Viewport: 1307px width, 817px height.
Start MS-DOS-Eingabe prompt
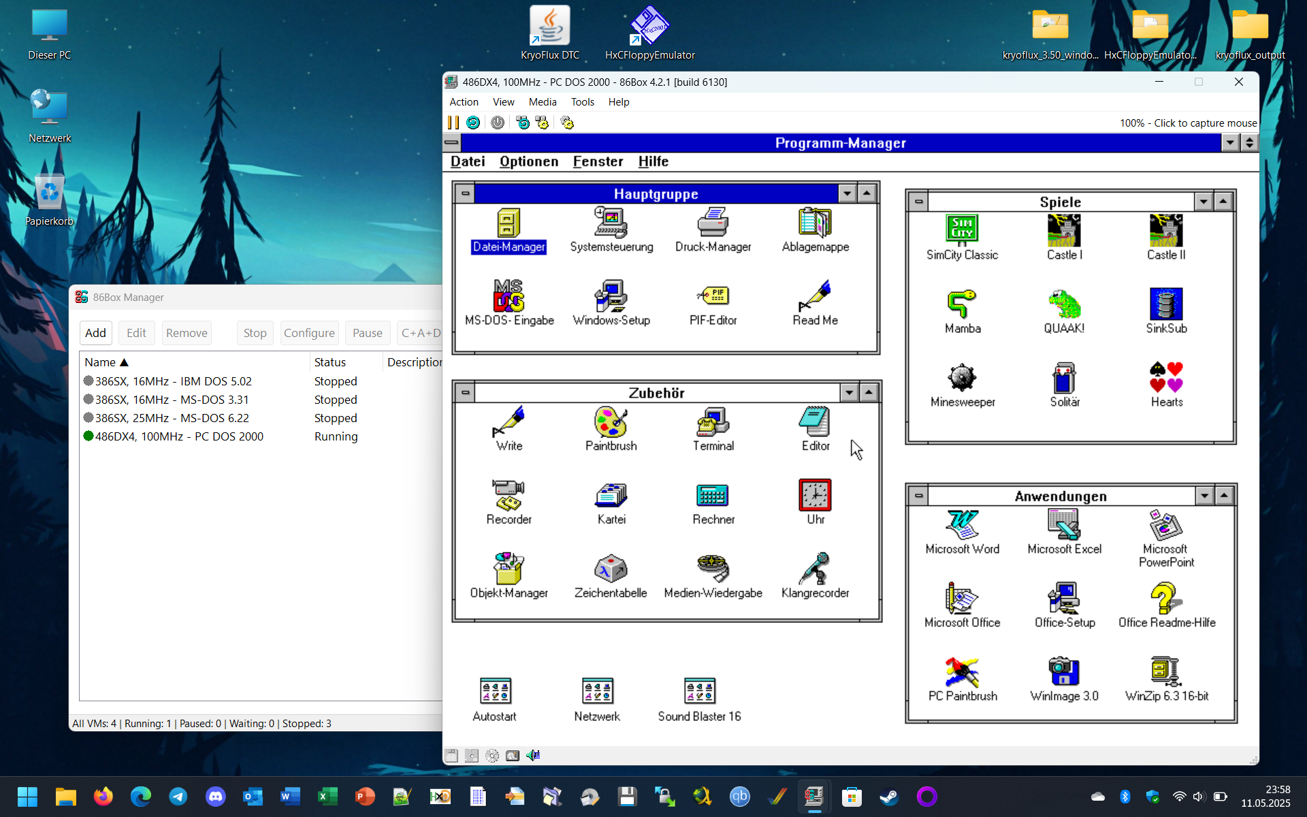pyautogui.click(x=509, y=304)
